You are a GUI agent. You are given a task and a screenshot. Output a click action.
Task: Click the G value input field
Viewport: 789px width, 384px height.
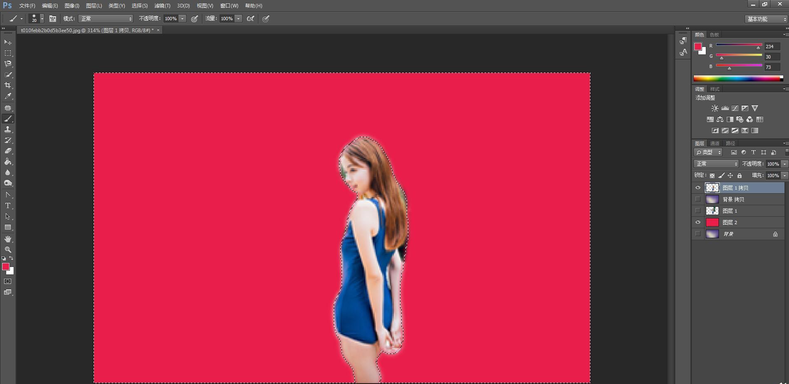click(x=772, y=57)
